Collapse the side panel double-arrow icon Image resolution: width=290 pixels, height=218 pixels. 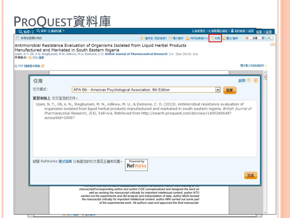pyautogui.click(x=272, y=45)
